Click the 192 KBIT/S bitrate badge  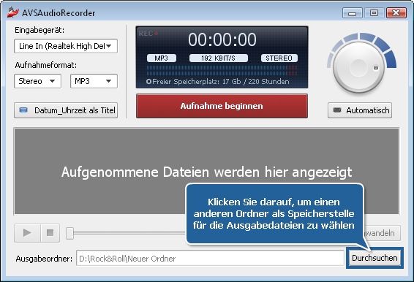pos(219,58)
